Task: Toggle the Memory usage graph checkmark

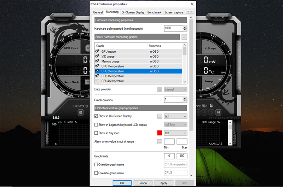Action: (97, 61)
